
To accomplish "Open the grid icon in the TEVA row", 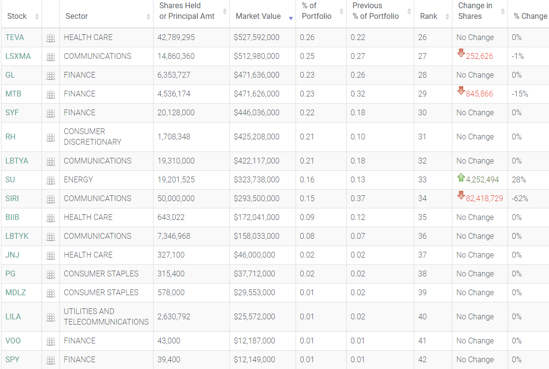I will click(x=51, y=38).
